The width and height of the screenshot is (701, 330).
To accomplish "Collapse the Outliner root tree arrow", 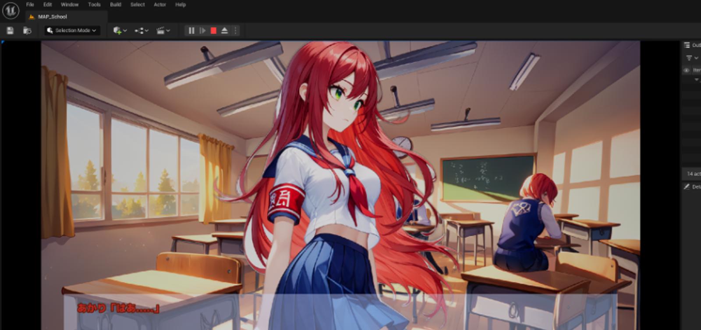I will pos(697,79).
